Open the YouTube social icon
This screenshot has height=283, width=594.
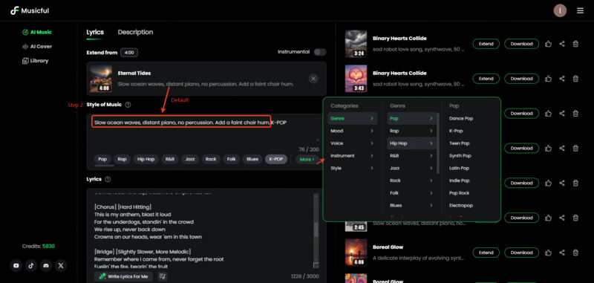(16, 266)
